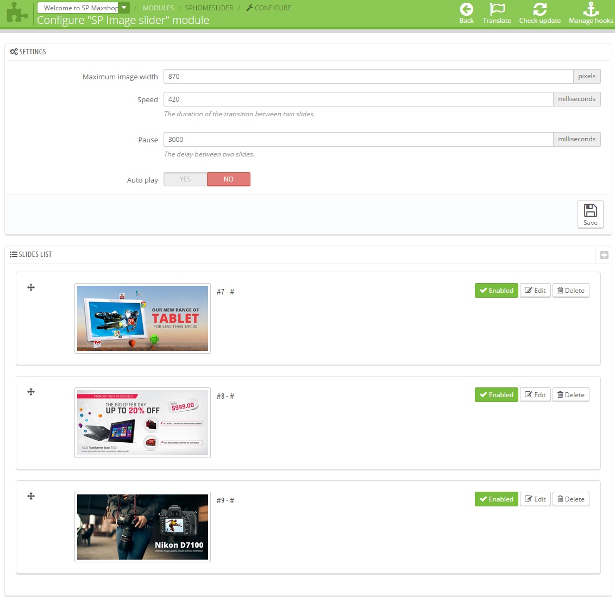The image size is (615, 602).
Task: Open the Tablet slide thumbnail
Action: tap(142, 318)
